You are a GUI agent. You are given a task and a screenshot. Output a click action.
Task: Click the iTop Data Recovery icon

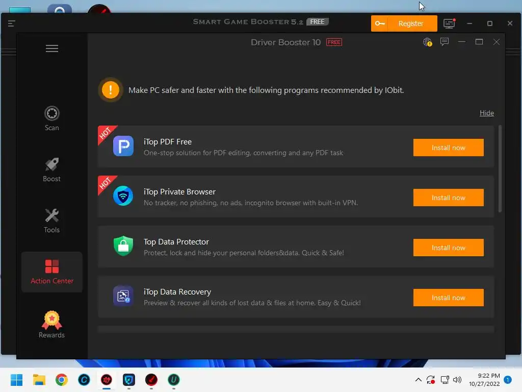click(123, 296)
